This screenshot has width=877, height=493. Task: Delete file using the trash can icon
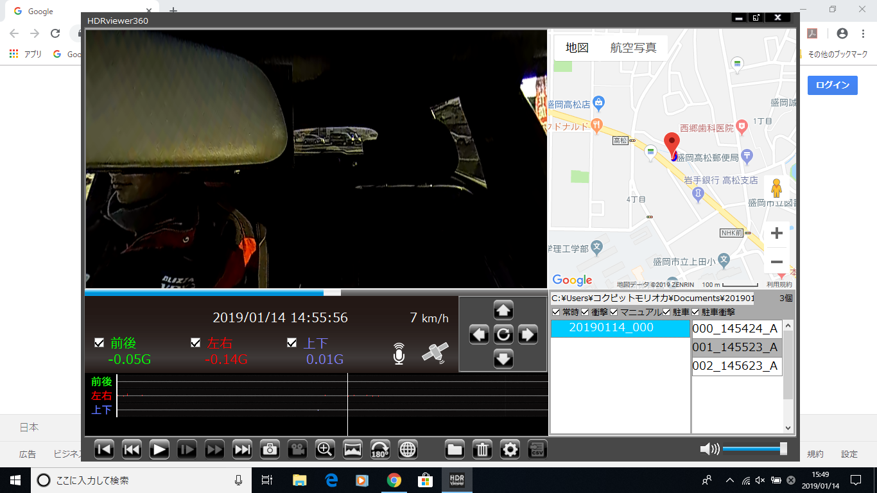pyautogui.click(x=482, y=449)
